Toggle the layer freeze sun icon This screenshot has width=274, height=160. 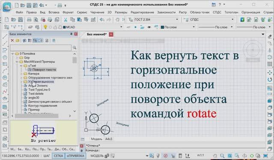tap(51, 27)
